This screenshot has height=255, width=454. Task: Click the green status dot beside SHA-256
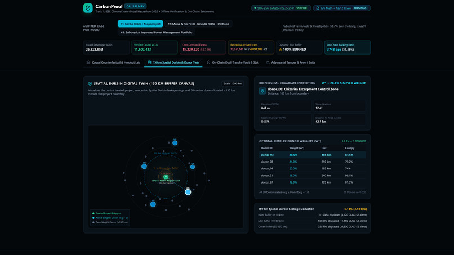[255, 8]
